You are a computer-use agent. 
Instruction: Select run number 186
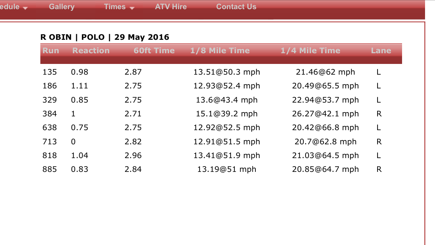(x=50, y=86)
